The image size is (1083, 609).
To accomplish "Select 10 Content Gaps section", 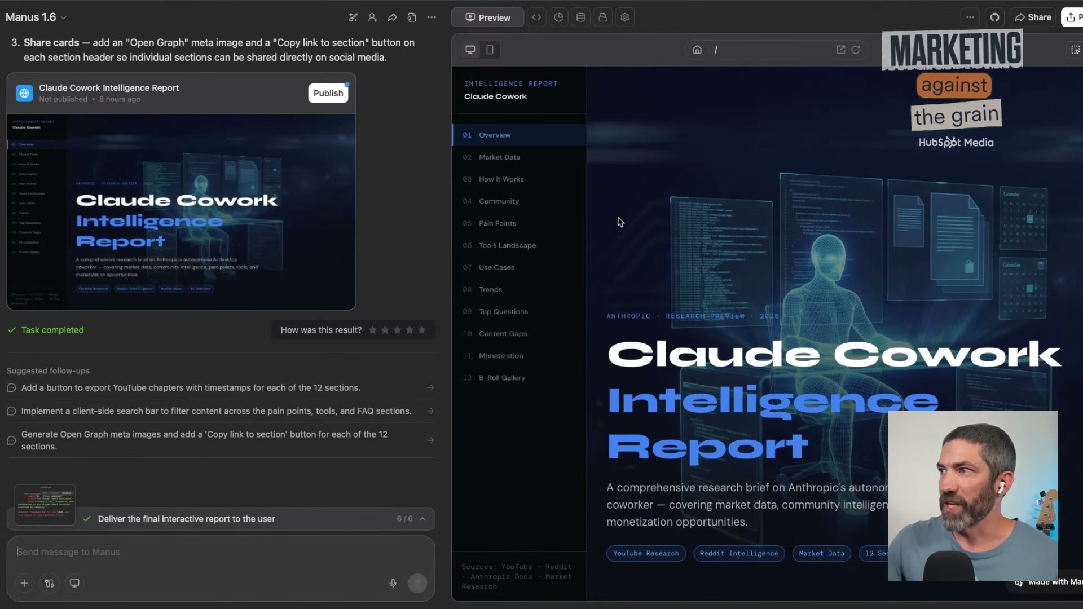I will pyautogui.click(x=519, y=334).
